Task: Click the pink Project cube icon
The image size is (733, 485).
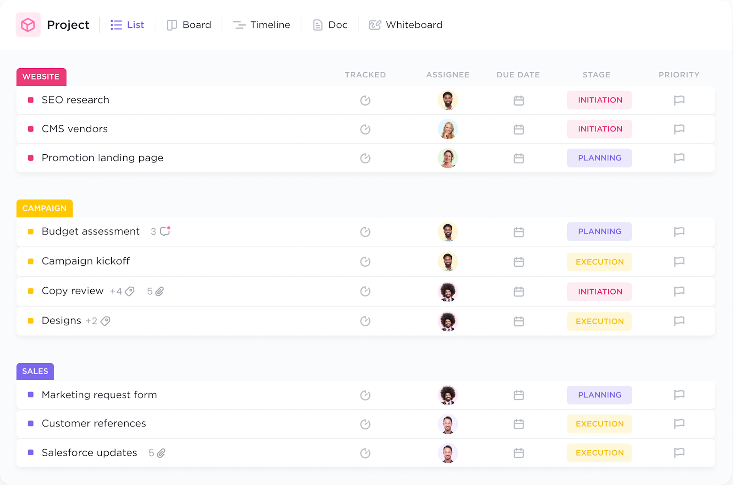Action: [x=28, y=25]
